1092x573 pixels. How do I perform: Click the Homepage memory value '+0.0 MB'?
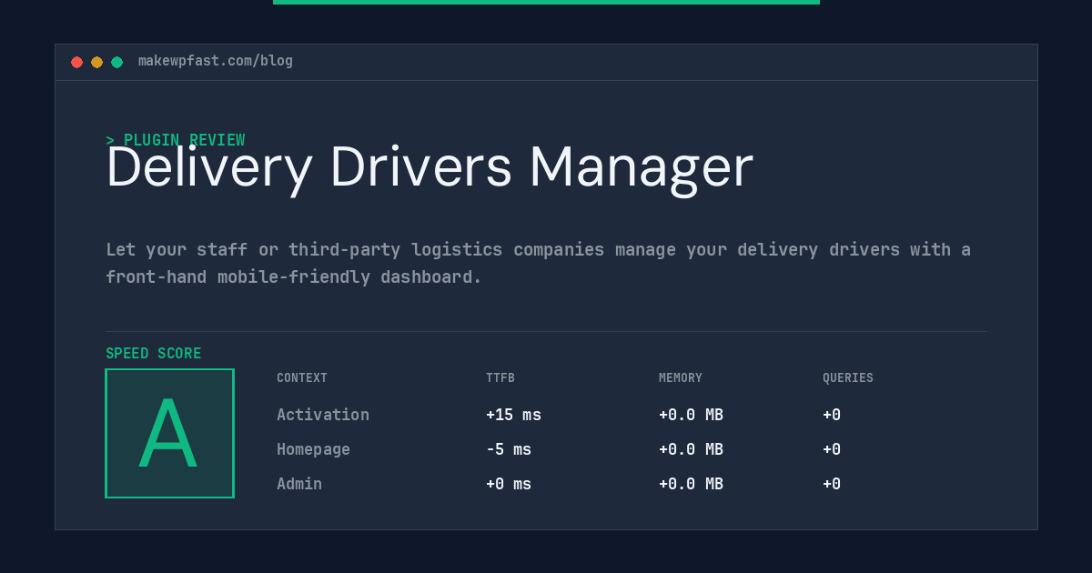(691, 449)
